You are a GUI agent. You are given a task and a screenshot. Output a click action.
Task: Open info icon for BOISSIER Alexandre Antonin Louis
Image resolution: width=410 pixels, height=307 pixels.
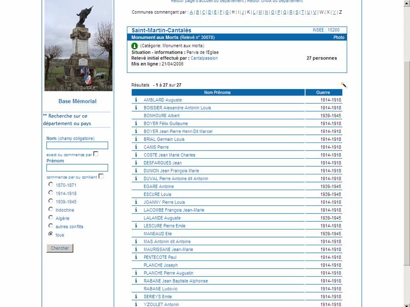point(136,108)
